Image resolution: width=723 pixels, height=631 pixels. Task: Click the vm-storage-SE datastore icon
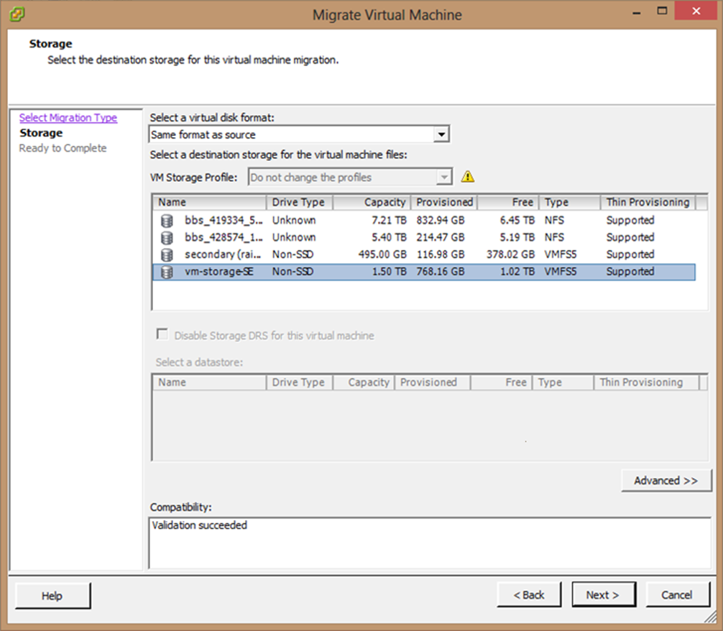click(x=167, y=272)
